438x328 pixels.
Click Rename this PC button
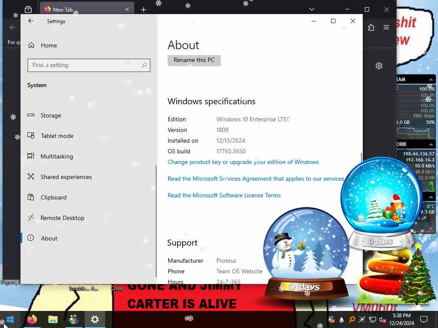[194, 60]
